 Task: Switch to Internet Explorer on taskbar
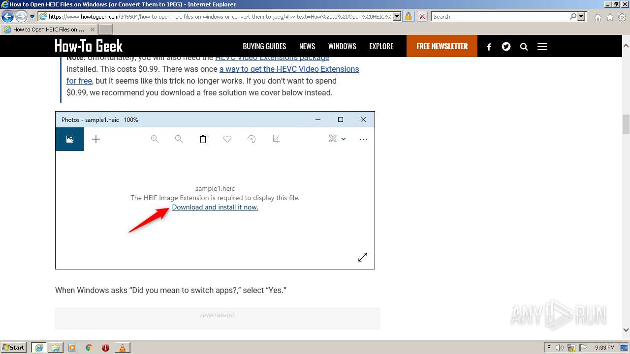click(38, 348)
